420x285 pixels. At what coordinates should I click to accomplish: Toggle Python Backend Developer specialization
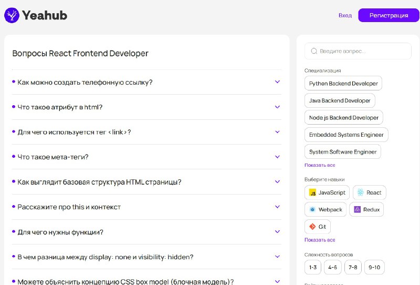point(343,84)
